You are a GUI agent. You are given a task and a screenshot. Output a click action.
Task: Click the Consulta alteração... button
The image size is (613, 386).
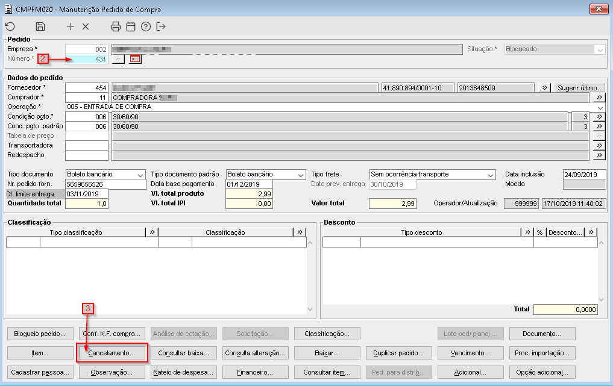tap(256, 353)
